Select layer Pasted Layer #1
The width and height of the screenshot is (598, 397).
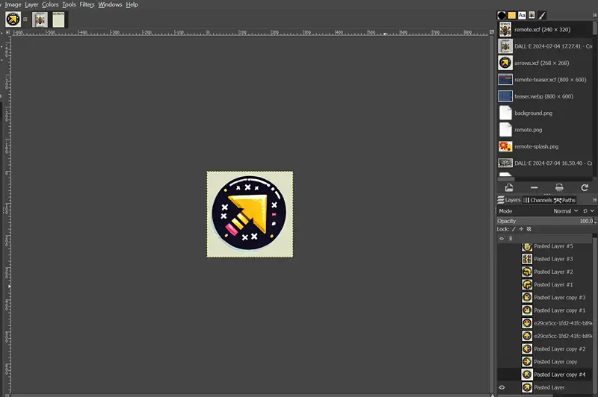[x=545, y=285]
